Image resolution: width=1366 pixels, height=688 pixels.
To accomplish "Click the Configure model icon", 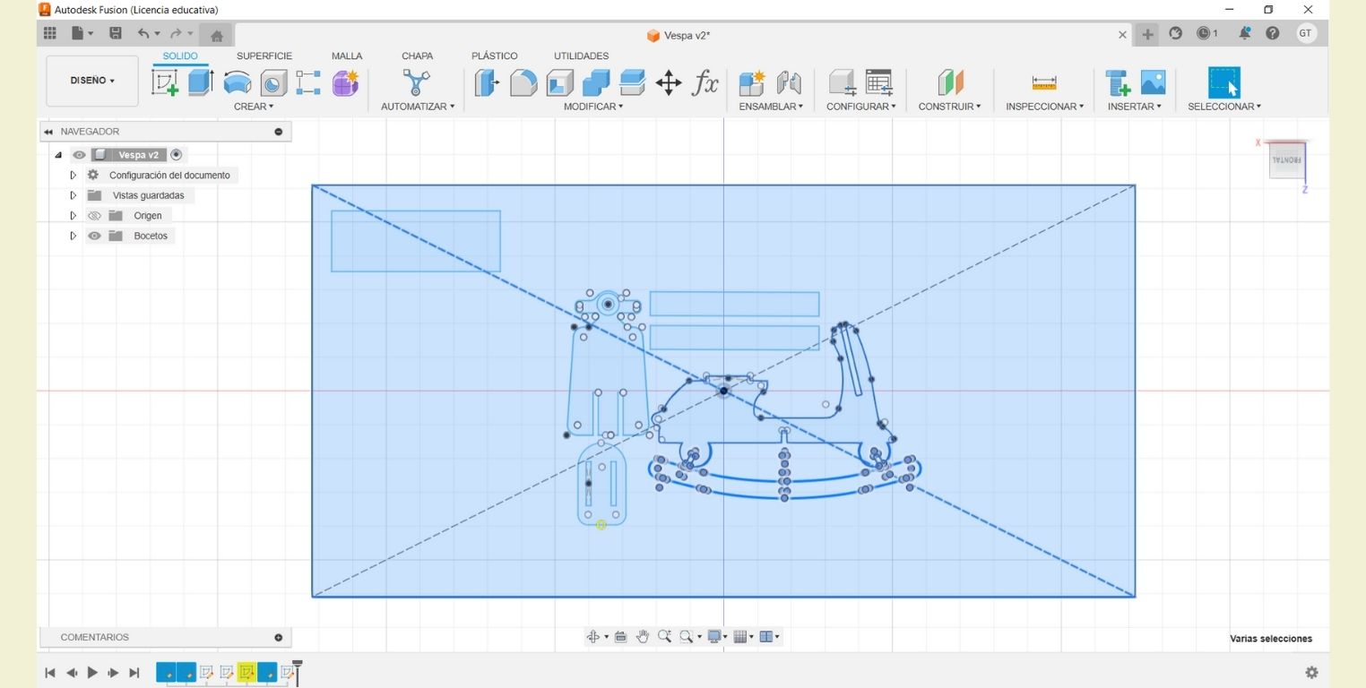I will pos(843,83).
